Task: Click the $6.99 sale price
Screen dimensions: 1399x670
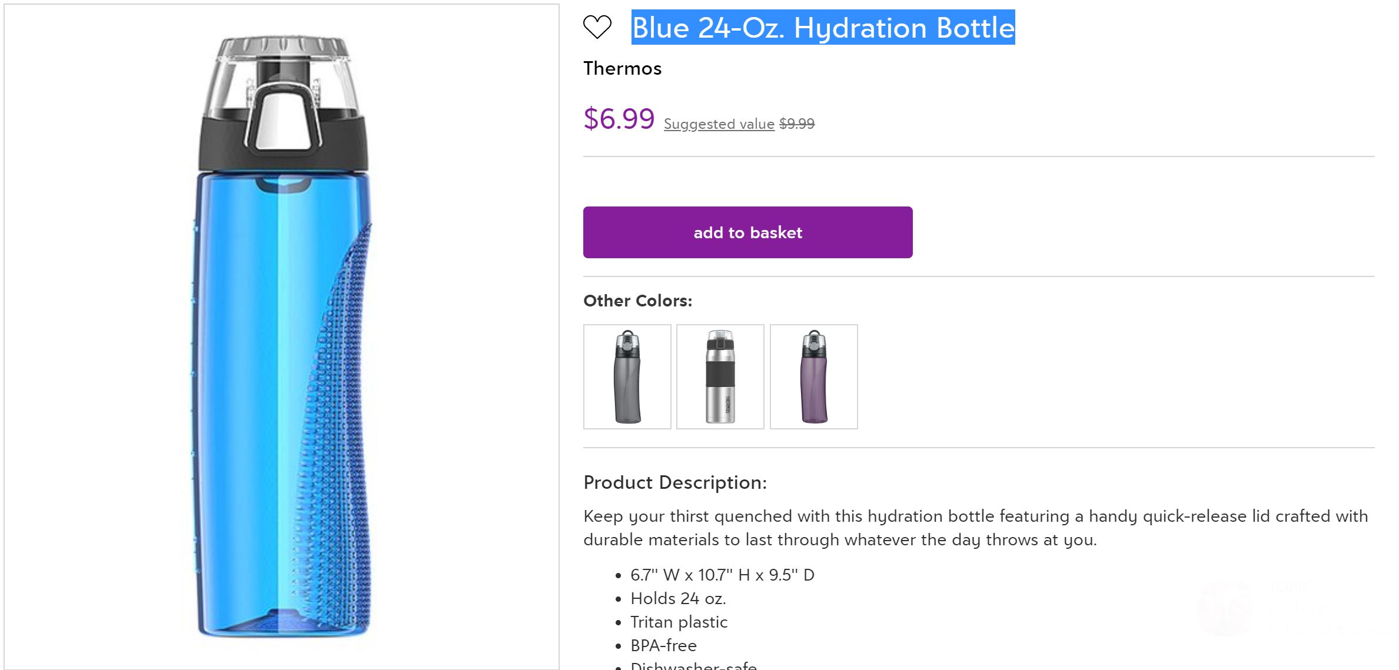Action: [619, 119]
